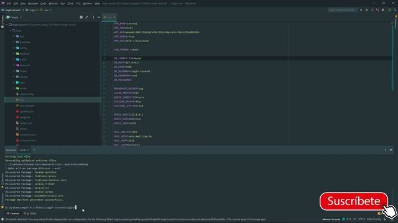Click the Debug bug icon
The height and width of the screenshot is (223, 398).
tap(366, 10)
